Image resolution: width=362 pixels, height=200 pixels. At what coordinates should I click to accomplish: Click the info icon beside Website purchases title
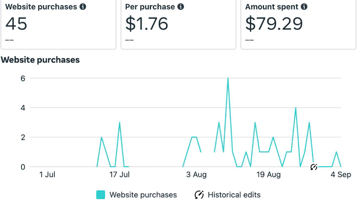click(83, 7)
